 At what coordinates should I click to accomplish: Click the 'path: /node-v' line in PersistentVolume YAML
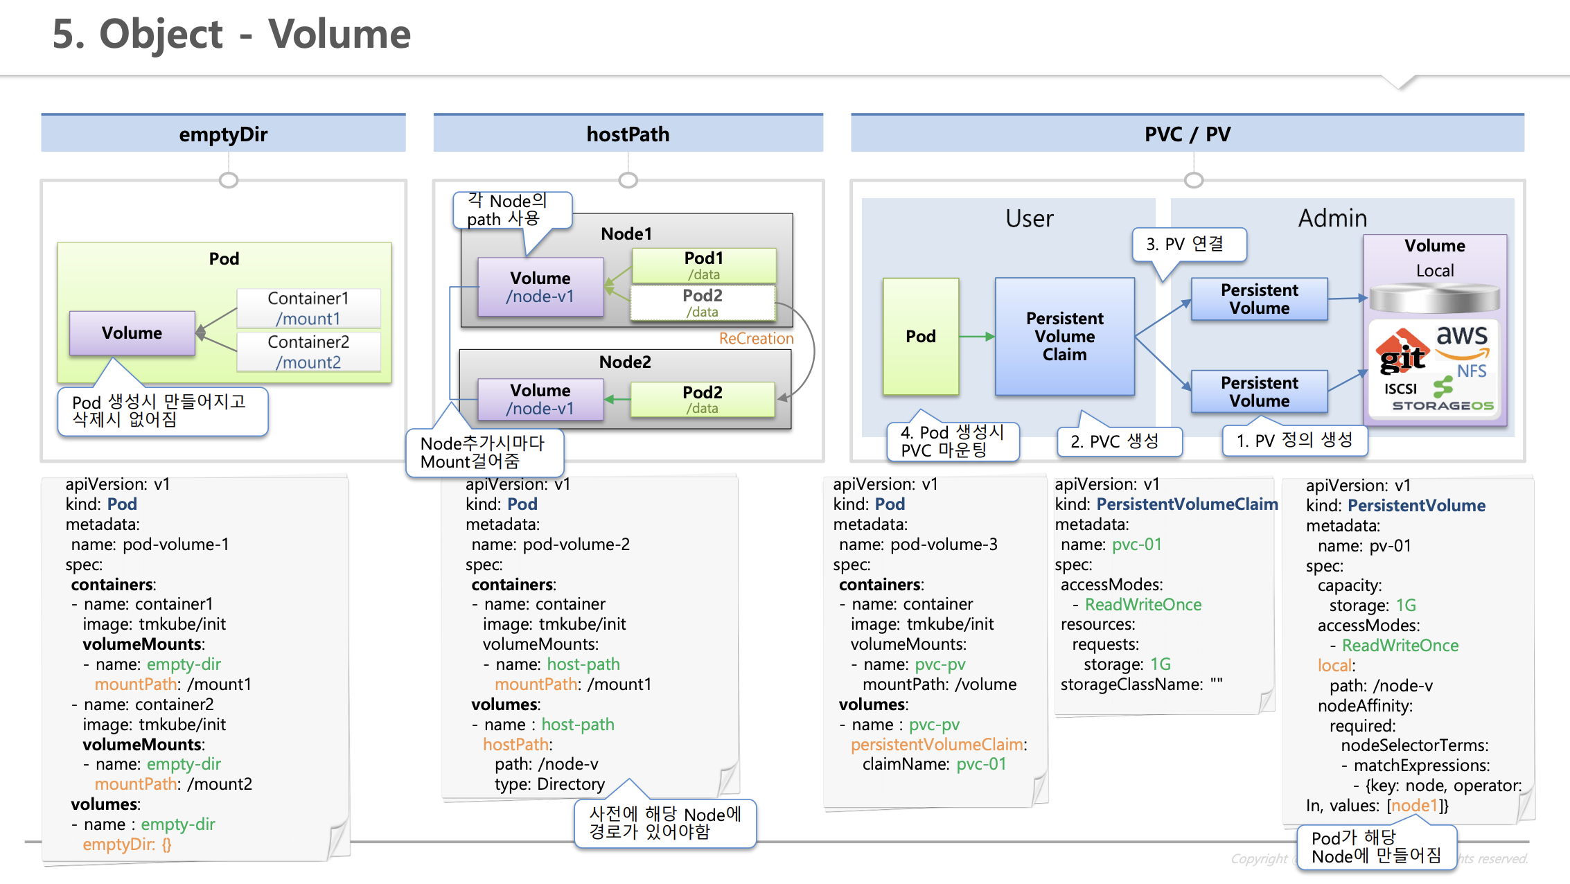click(x=1382, y=686)
